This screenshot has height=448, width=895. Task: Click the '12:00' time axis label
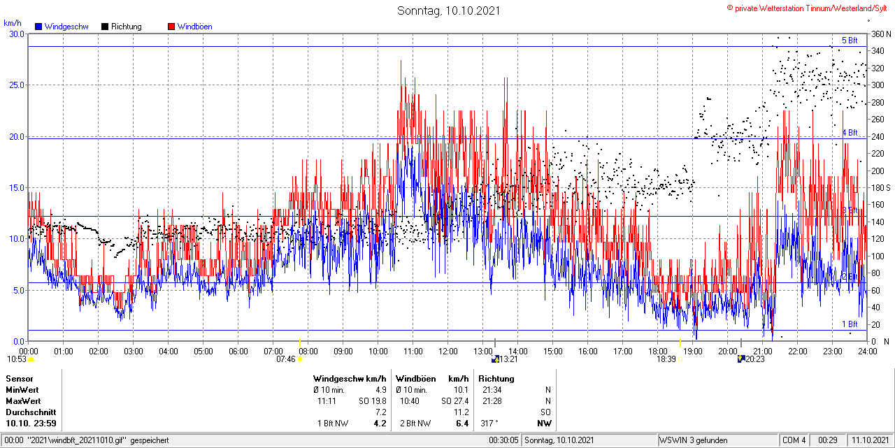448,351
